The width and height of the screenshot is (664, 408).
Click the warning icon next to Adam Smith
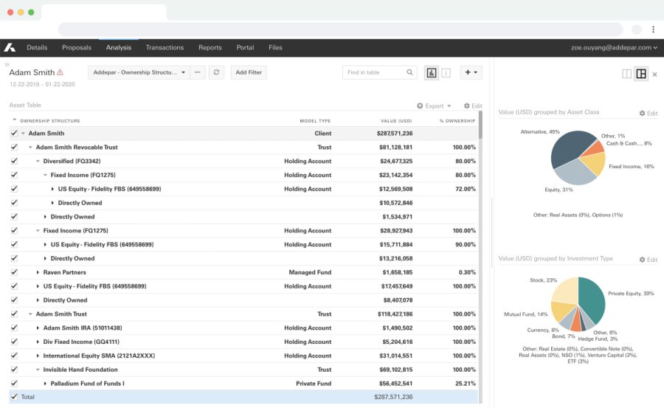coord(60,72)
